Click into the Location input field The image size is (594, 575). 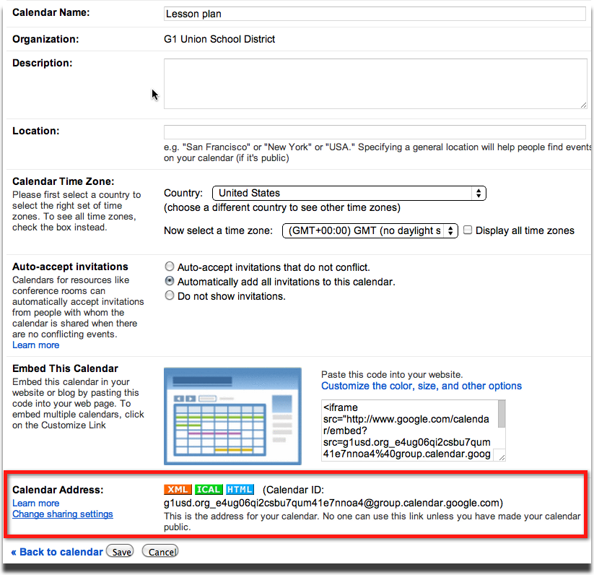pos(375,132)
